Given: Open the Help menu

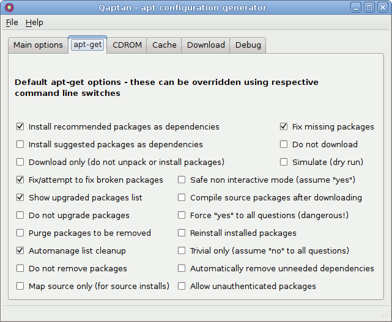Looking at the screenshot, I should [x=34, y=23].
